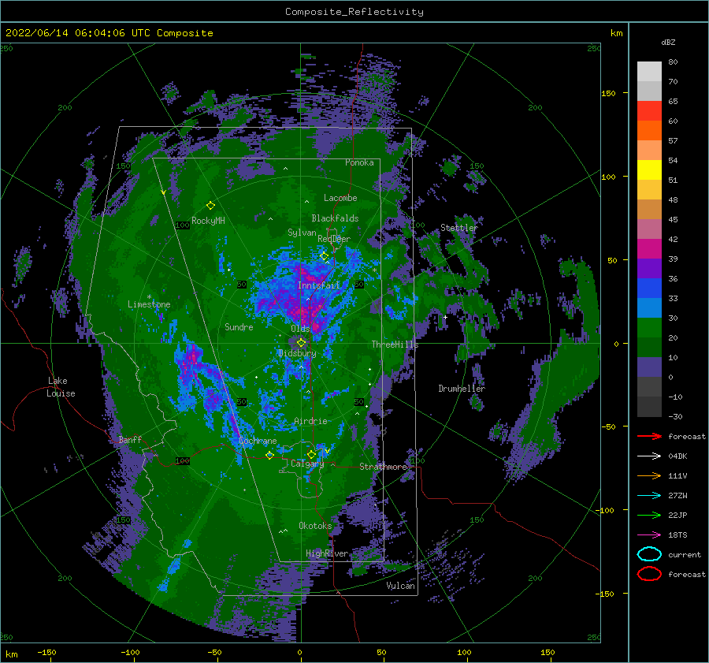Click the ThreeHills label
This screenshot has width=709, height=663.
point(395,345)
